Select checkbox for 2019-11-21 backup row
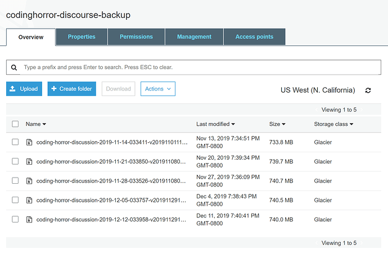Screen dimensions: 388x254 [15, 161]
